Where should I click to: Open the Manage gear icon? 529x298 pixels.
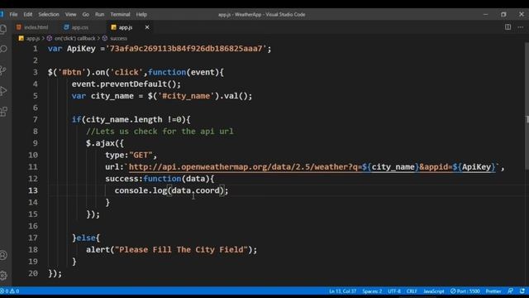(x=3, y=276)
